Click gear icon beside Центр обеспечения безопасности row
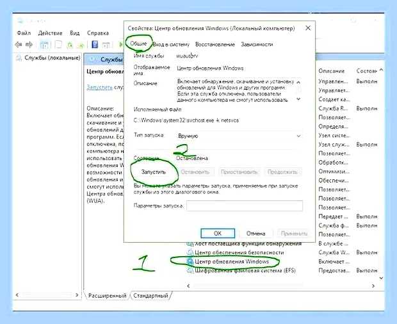Viewport: 397px width, 324px height. pyautogui.click(x=190, y=252)
